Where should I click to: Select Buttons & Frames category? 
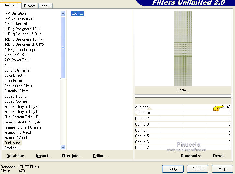(x=18, y=70)
